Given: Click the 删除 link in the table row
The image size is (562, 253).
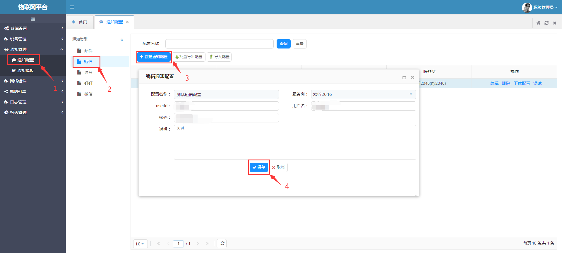Looking at the screenshot, I should coord(506,83).
